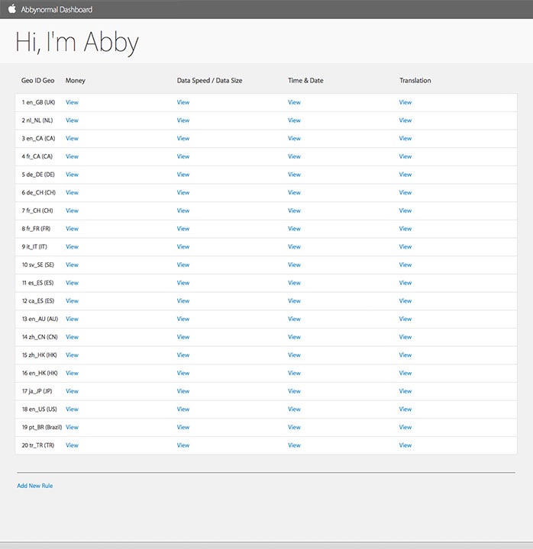The width and height of the screenshot is (533, 549).
Task: View Data Speed for en_AU (AU)
Action: (183, 319)
